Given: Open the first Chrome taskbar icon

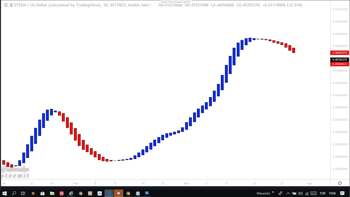Looking at the screenshot, I should click(x=81, y=193).
